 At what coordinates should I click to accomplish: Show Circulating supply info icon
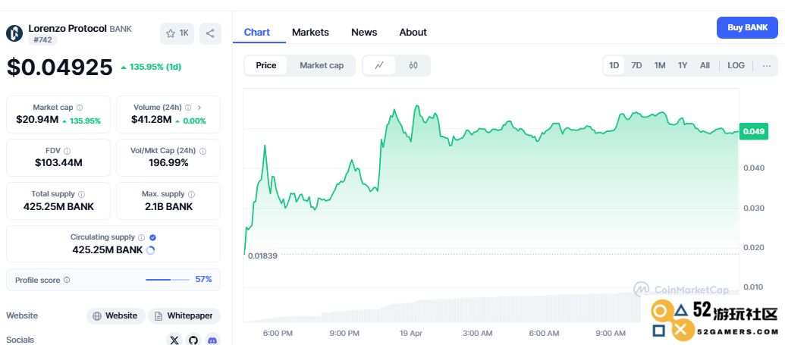coord(142,237)
